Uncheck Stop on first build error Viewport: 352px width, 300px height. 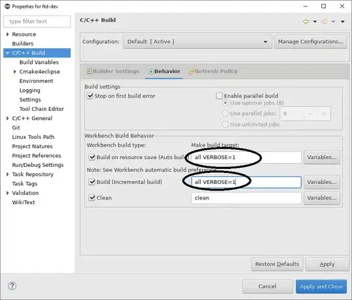tap(90, 96)
